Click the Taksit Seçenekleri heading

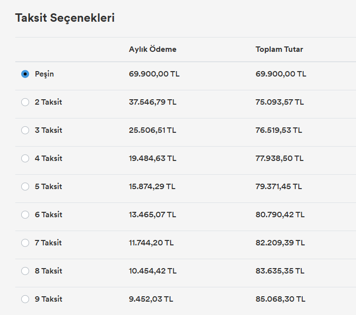[x=65, y=18]
